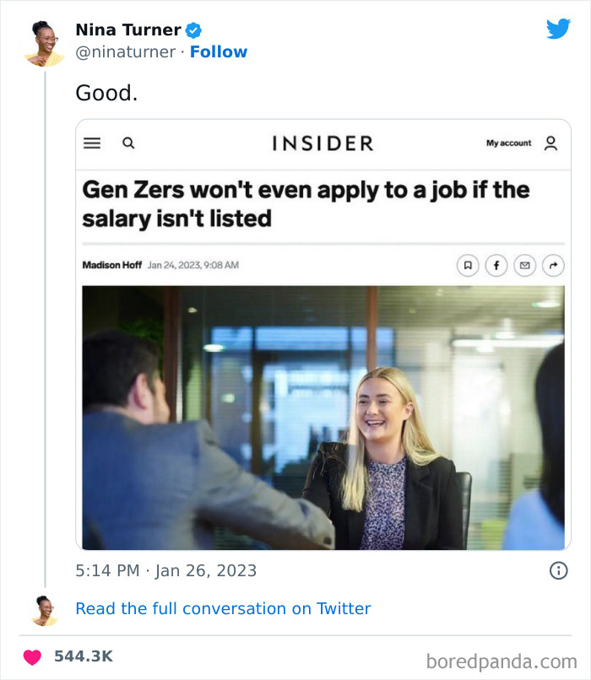Click the search icon in Insider header
This screenshot has height=680, width=591.
(x=127, y=143)
